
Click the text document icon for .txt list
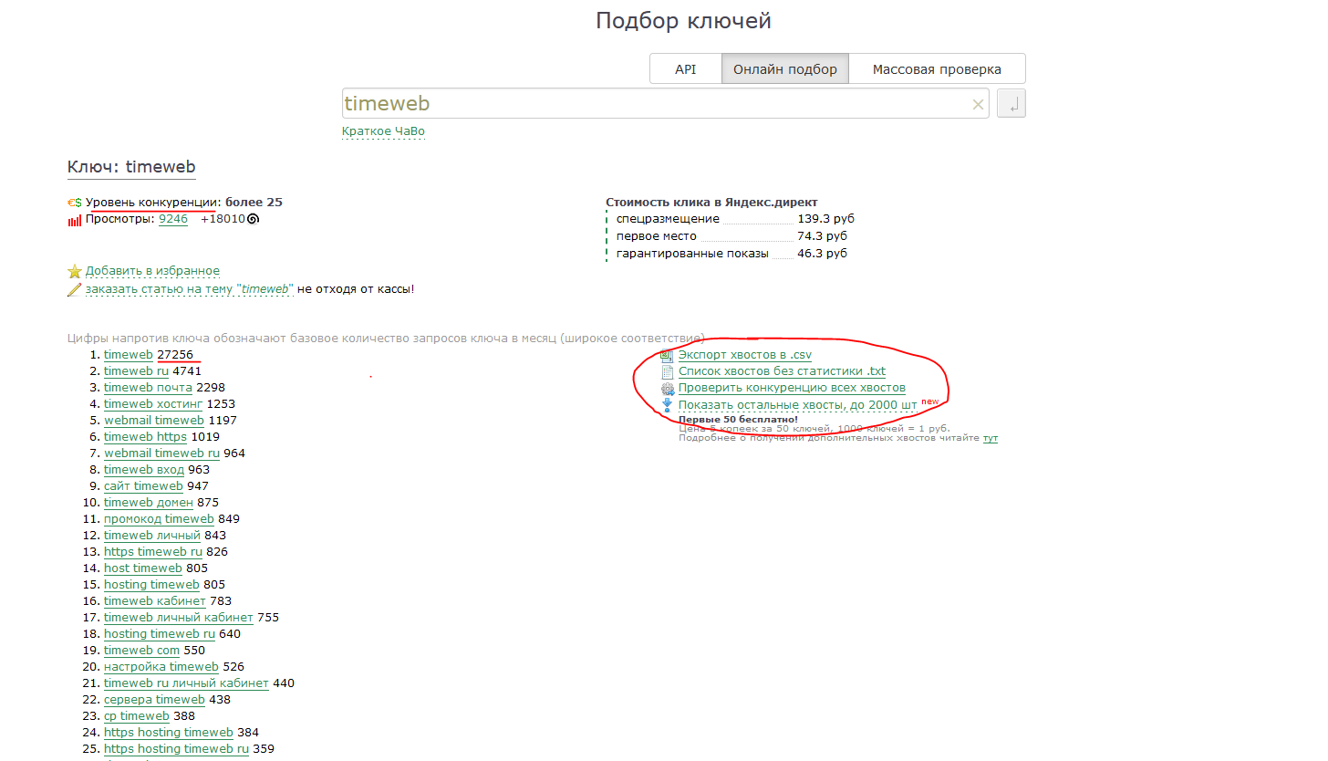tap(667, 371)
